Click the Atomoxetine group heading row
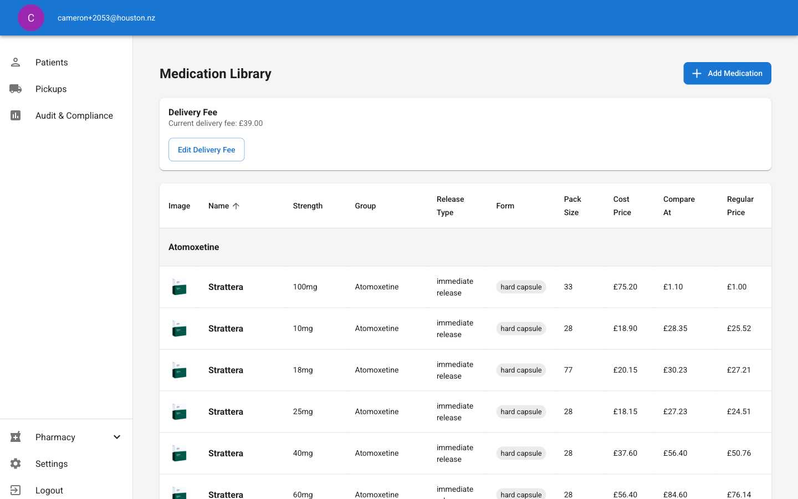 pos(465,247)
